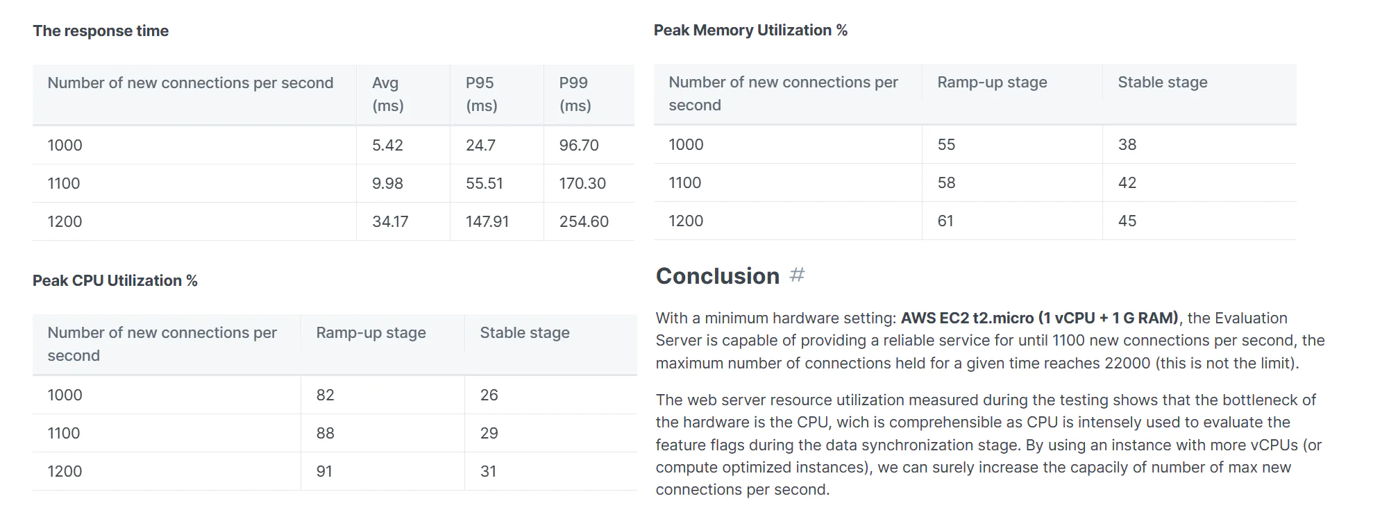Click the 55.51 P95 value cell
Viewport: 1373px width, 519px height.
(x=497, y=183)
